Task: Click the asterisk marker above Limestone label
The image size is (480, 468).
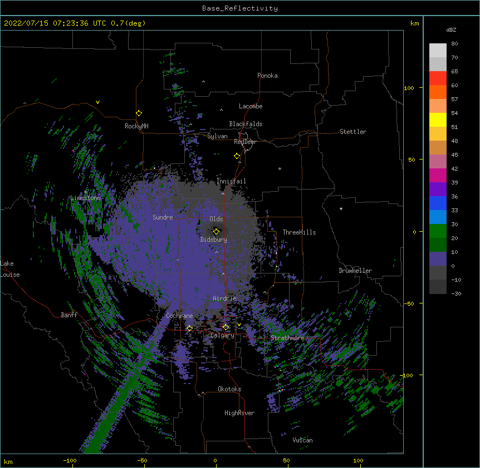Action: coord(85,192)
